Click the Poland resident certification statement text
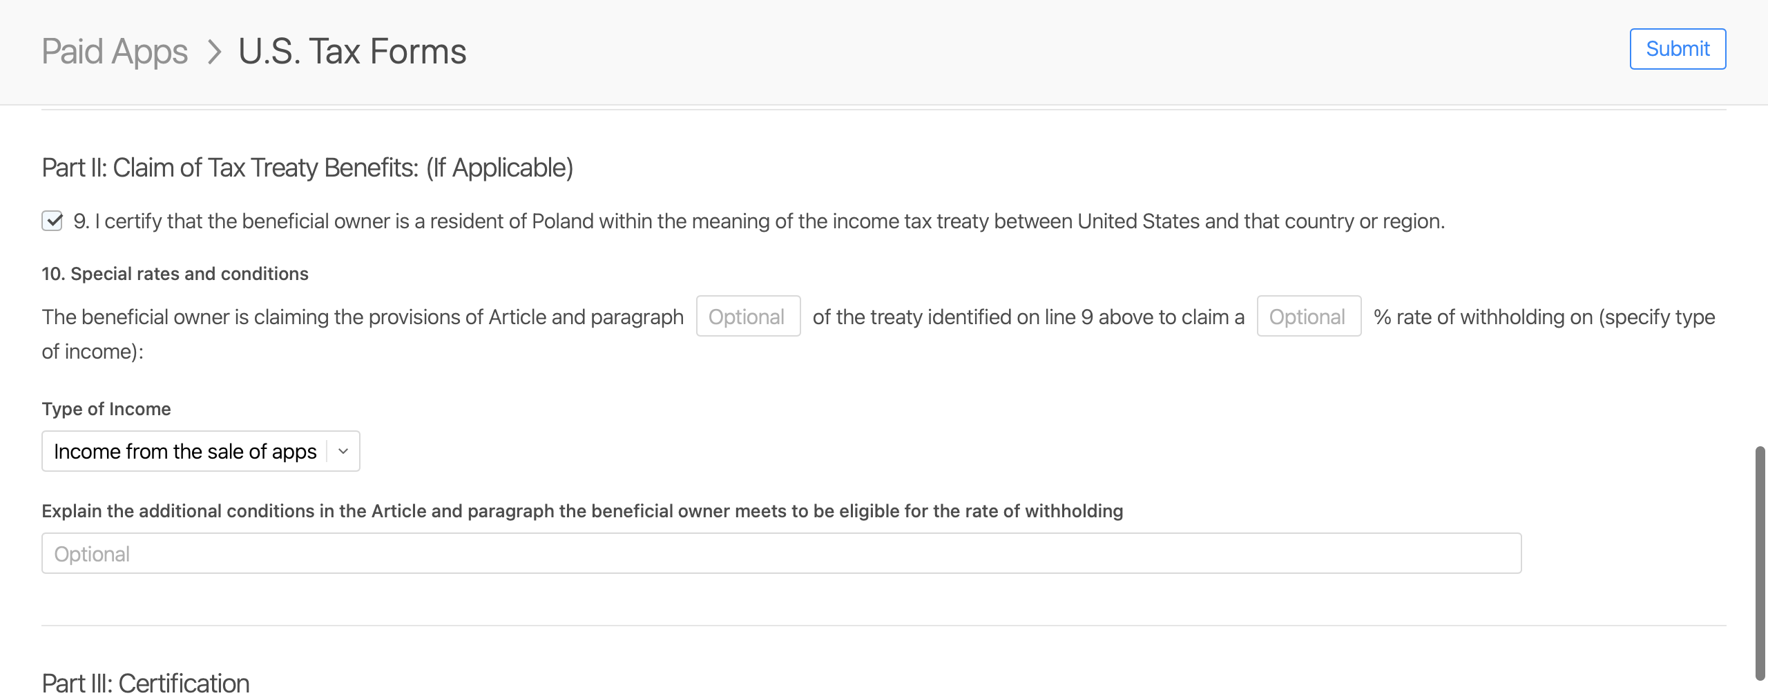Viewport: 1768px width, 698px height. 758,221
